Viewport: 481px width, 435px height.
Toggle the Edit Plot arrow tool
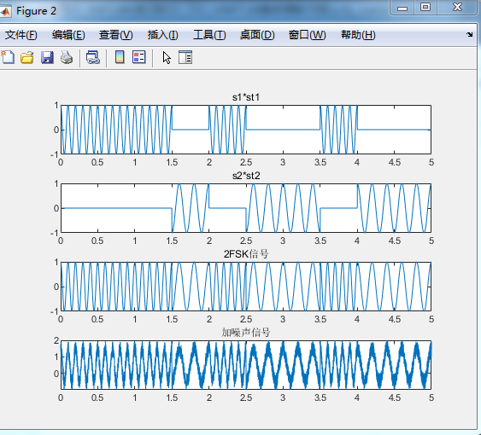point(167,58)
